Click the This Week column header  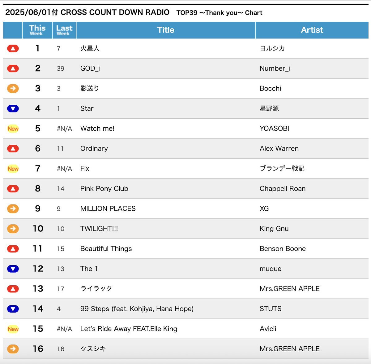pyautogui.click(x=37, y=30)
